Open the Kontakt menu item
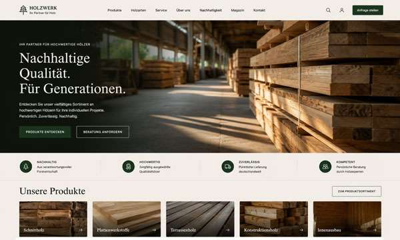400x240 pixels. (x=259, y=10)
